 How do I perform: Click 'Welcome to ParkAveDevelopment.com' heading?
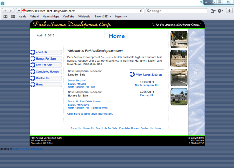[x=95, y=51]
